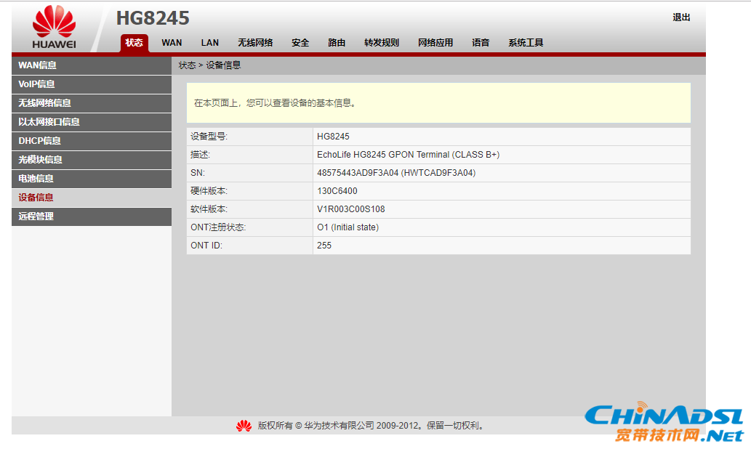Select 远程管理 in the sidebar

[36, 217]
